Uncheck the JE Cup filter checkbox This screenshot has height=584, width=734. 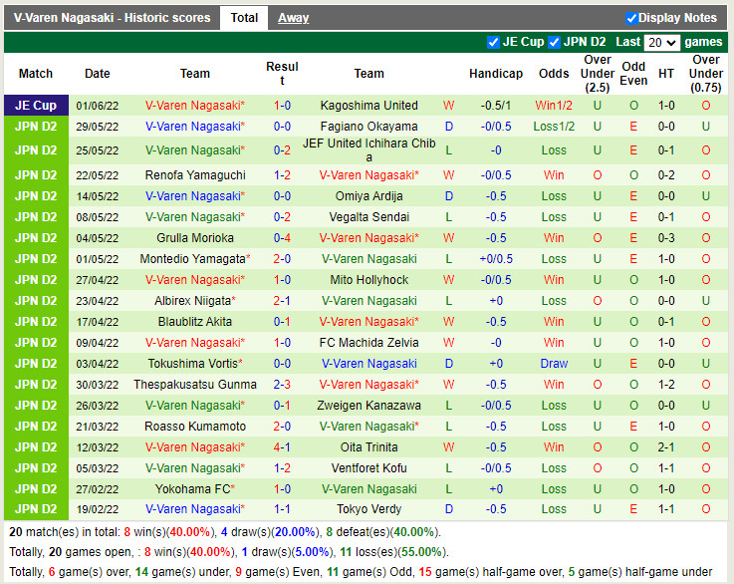tap(493, 42)
